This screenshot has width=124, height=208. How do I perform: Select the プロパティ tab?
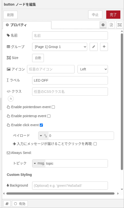pyautogui.click(x=27, y=25)
